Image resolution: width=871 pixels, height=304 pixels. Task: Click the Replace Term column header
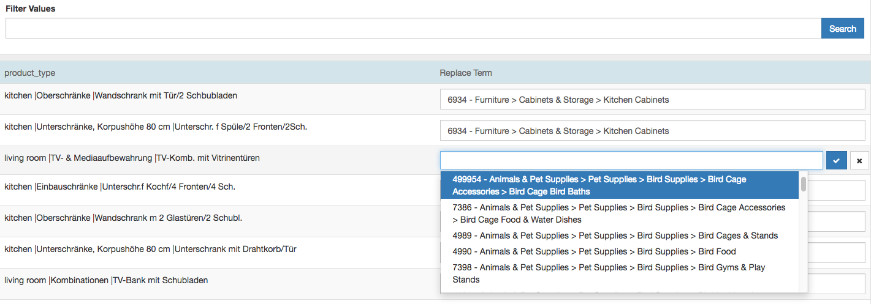point(466,73)
